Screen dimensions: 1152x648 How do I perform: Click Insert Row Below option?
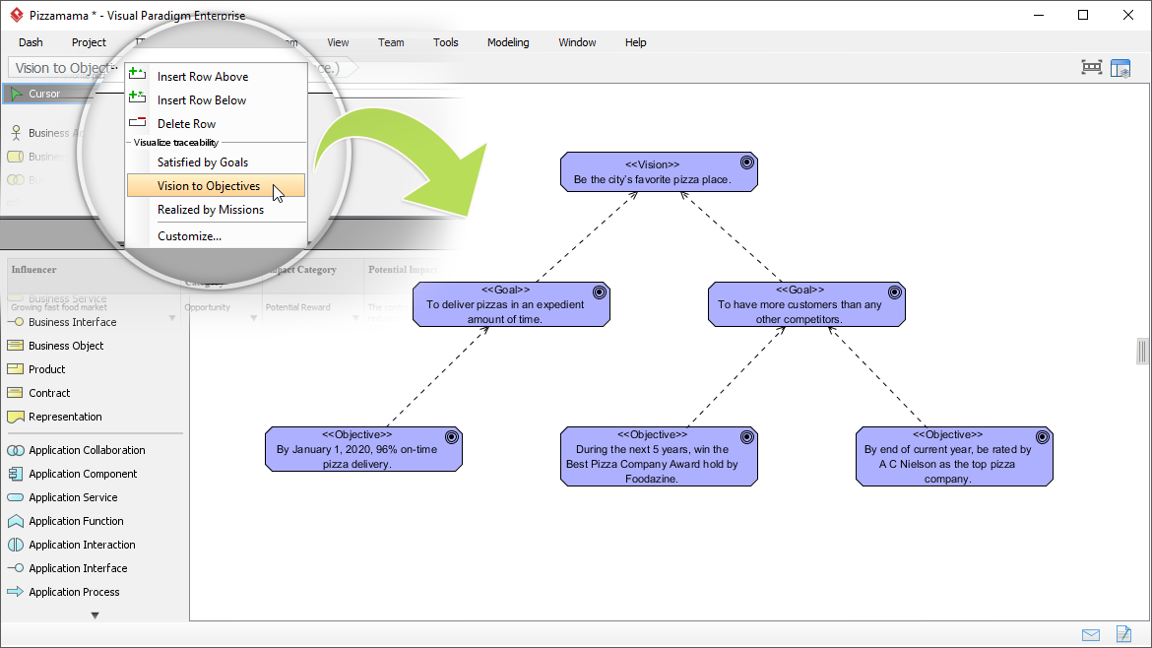tap(202, 100)
